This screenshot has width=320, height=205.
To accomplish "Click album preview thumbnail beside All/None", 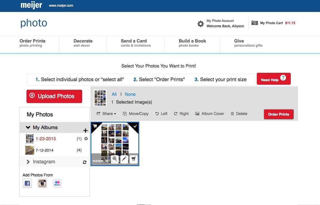I will (100, 98).
